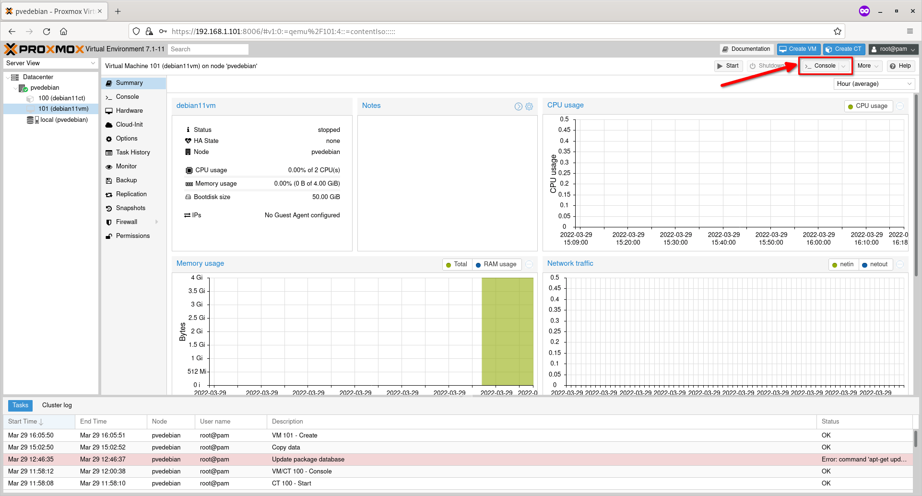Open the Console section in the VM sidebar
The image size is (922, 496).
[x=134, y=97]
